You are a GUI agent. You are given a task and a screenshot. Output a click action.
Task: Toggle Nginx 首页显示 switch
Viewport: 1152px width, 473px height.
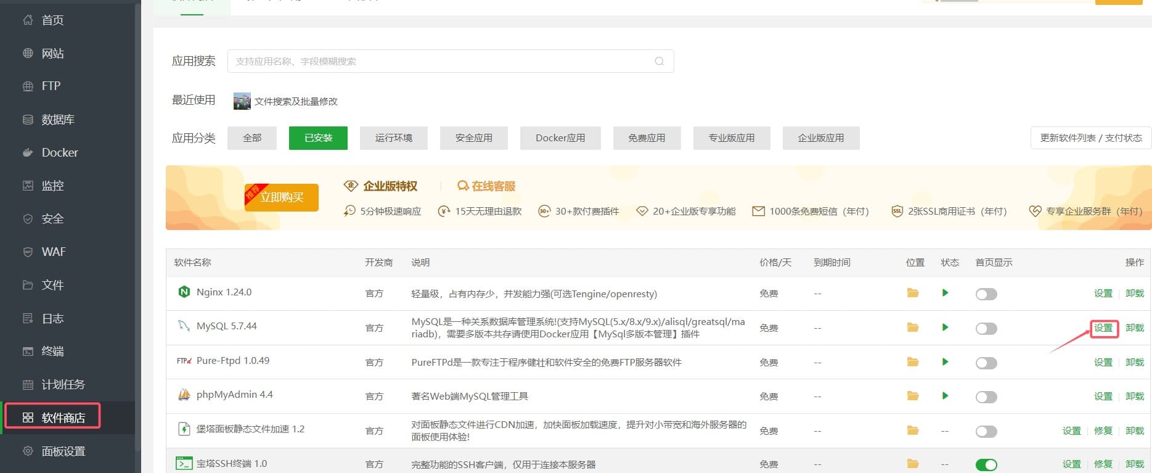tap(986, 294)
